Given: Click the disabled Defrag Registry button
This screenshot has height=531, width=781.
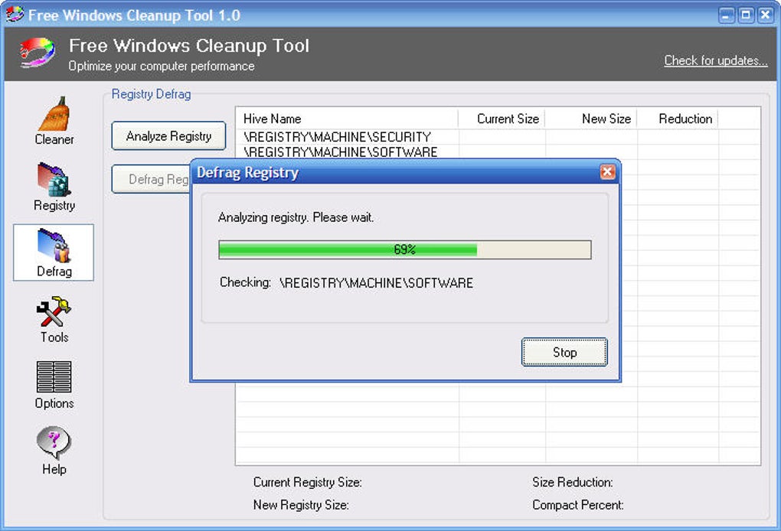Looking at the screenshot, I should [151, 179].
